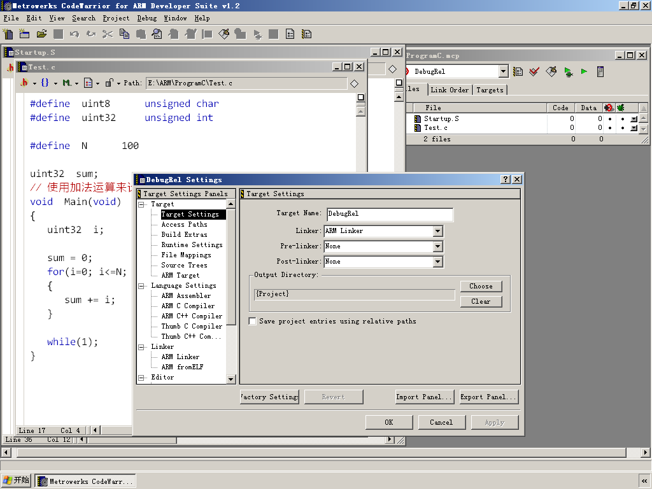The height and width of the screenshot is (489, 652).
Task: Click the Find magnifier toolbar icon
Action: click(x=157, y=34)
